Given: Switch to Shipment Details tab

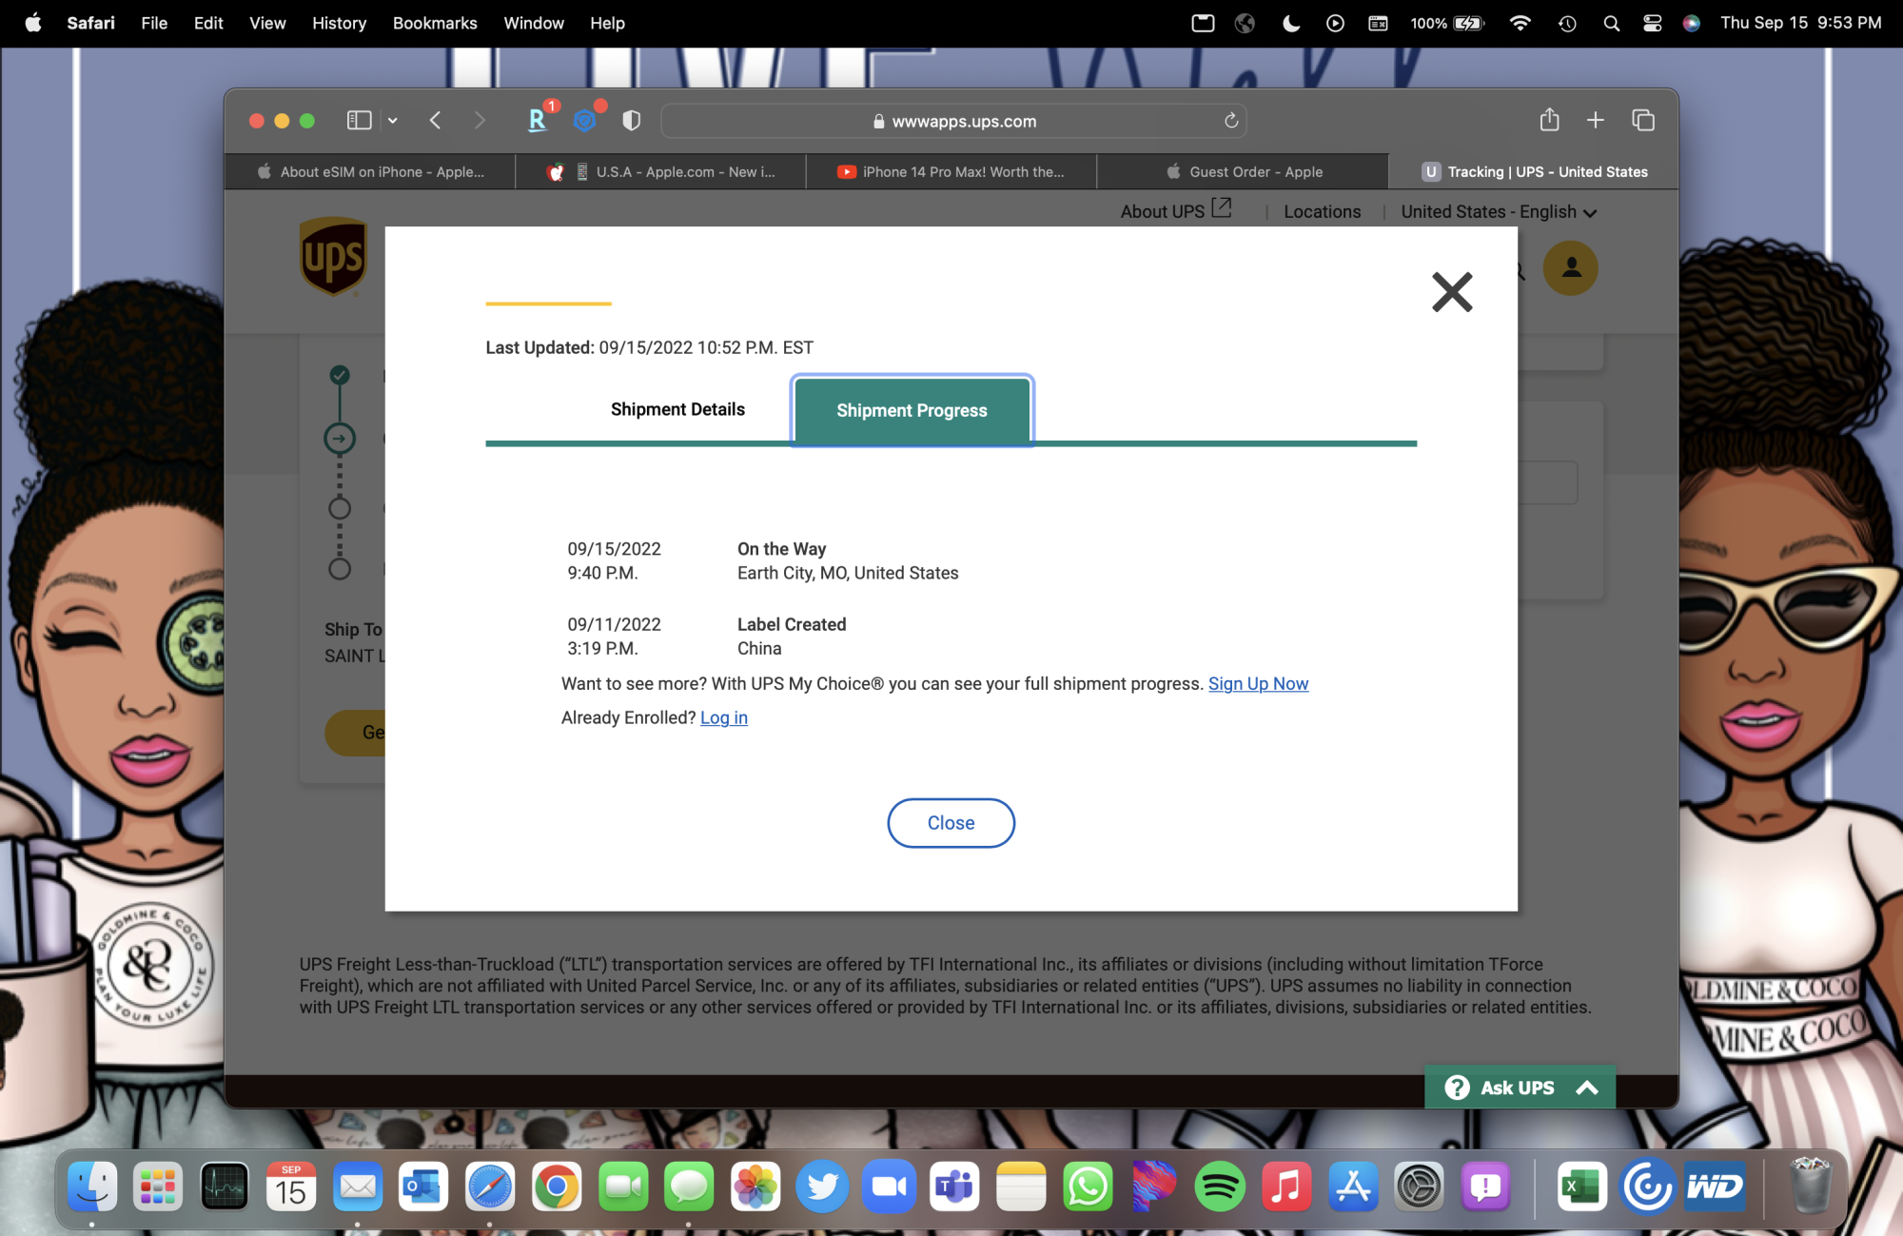Looking at the screenshot, I should [677, 410].
